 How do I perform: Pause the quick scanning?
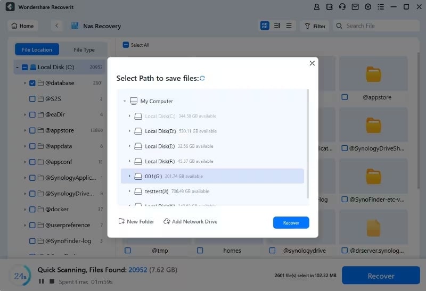tap(42, 281)
